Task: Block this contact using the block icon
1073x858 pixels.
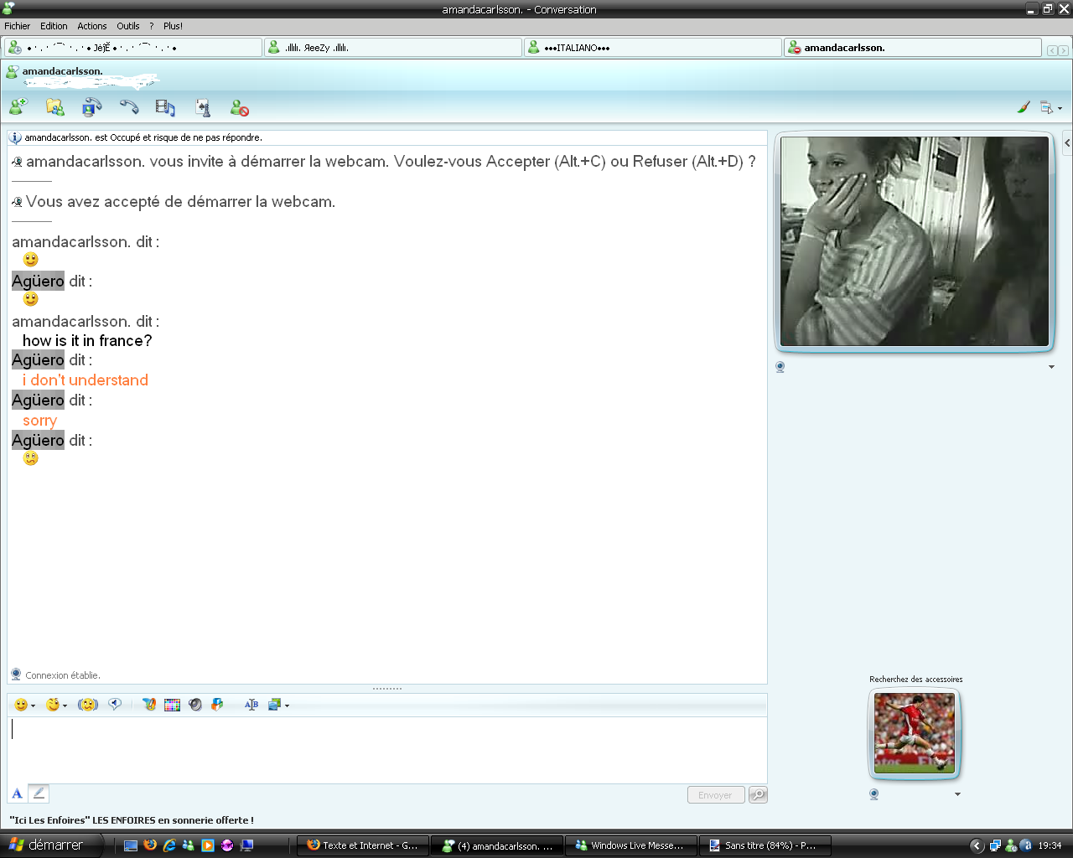Action: 240,108
